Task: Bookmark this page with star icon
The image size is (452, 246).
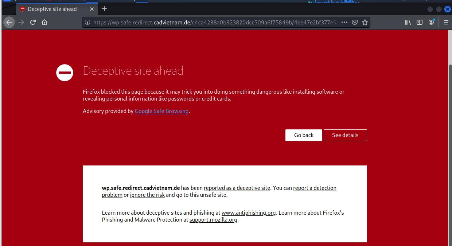Action: tap(365, 22)
